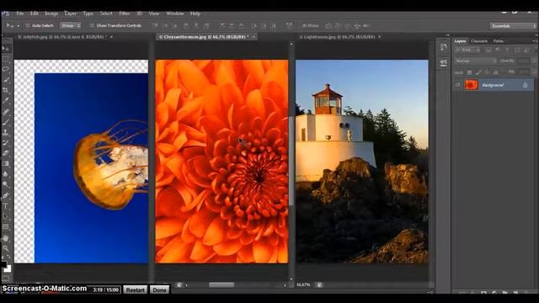Select the Gradient tool
This screenshot has height=303, width=539.
pyautogui.click(x=6, y=163)
